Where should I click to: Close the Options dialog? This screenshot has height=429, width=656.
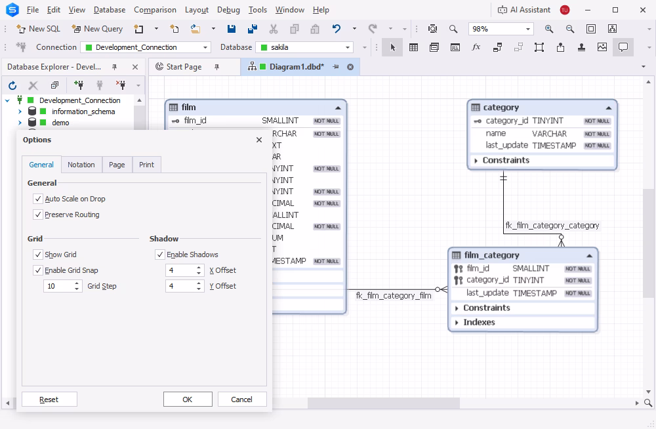point(259,140)
